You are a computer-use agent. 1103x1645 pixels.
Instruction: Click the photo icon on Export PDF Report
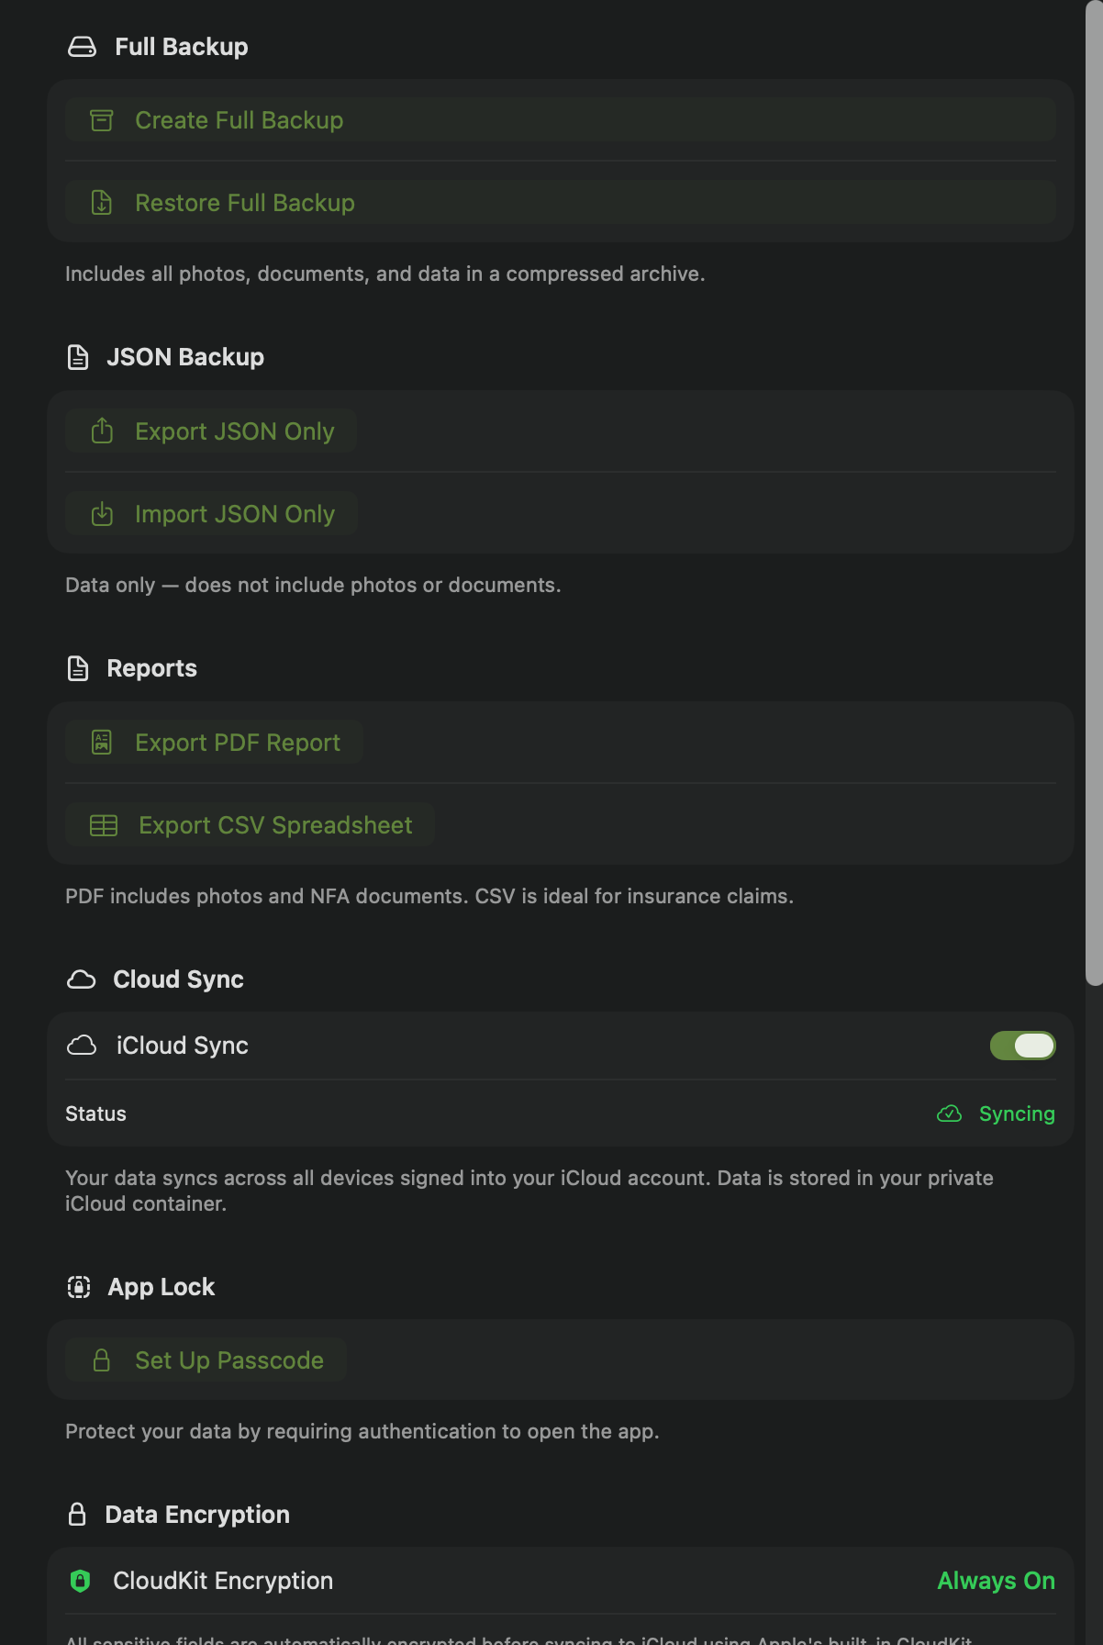(102, 742)
